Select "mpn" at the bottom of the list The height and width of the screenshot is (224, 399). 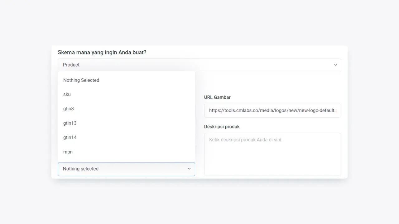[x=68, y=152]
